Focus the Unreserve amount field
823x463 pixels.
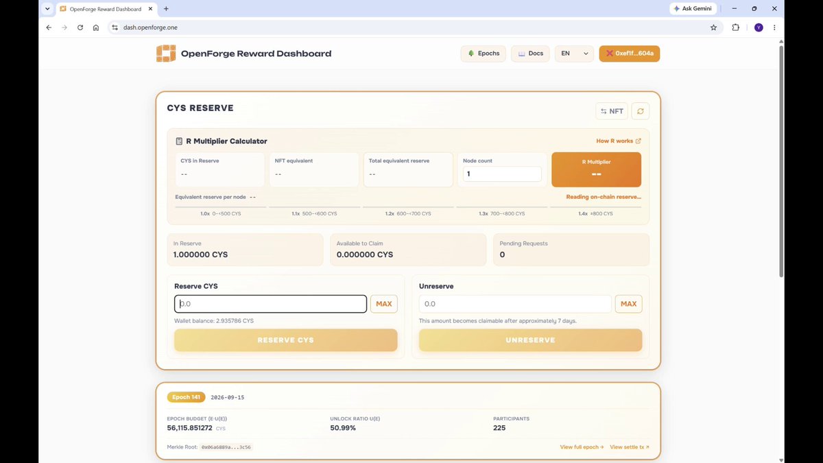[515, 304]
